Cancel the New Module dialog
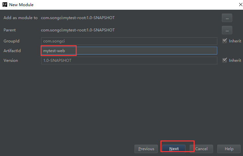Image resolution: width=243 pixels, height=156 pixels. pos(201,149)
